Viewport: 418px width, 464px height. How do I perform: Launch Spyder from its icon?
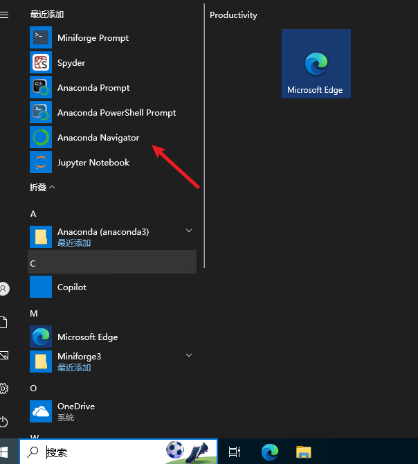tap(41, 62)
